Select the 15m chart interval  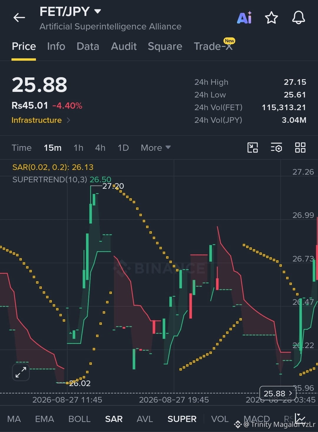[x=52, y=148]
